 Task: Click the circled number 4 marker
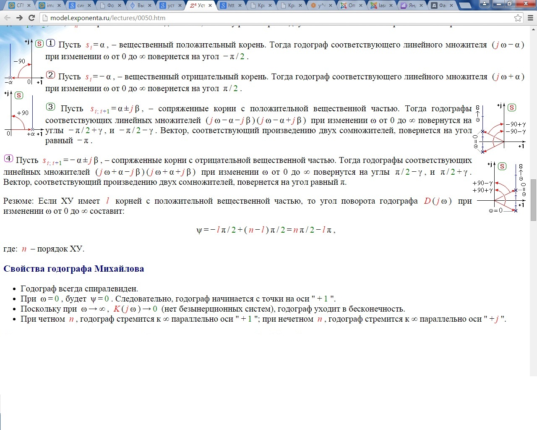tap(8, 158)
